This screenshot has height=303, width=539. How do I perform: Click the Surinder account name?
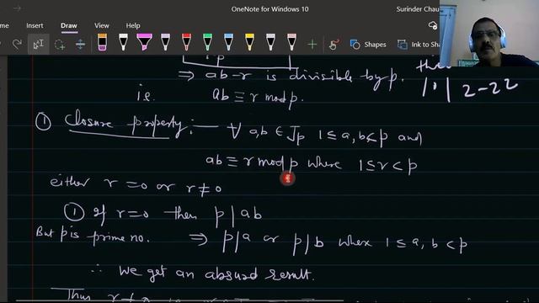coord(418,9)
